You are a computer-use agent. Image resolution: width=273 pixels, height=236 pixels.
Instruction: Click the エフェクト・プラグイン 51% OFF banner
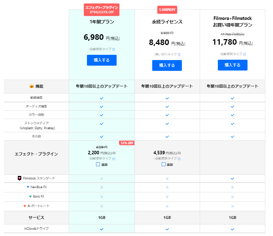[x=102, y=10]
